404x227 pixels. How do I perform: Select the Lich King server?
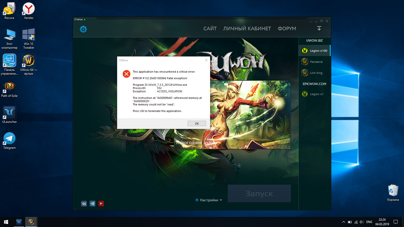coord(314,73)
